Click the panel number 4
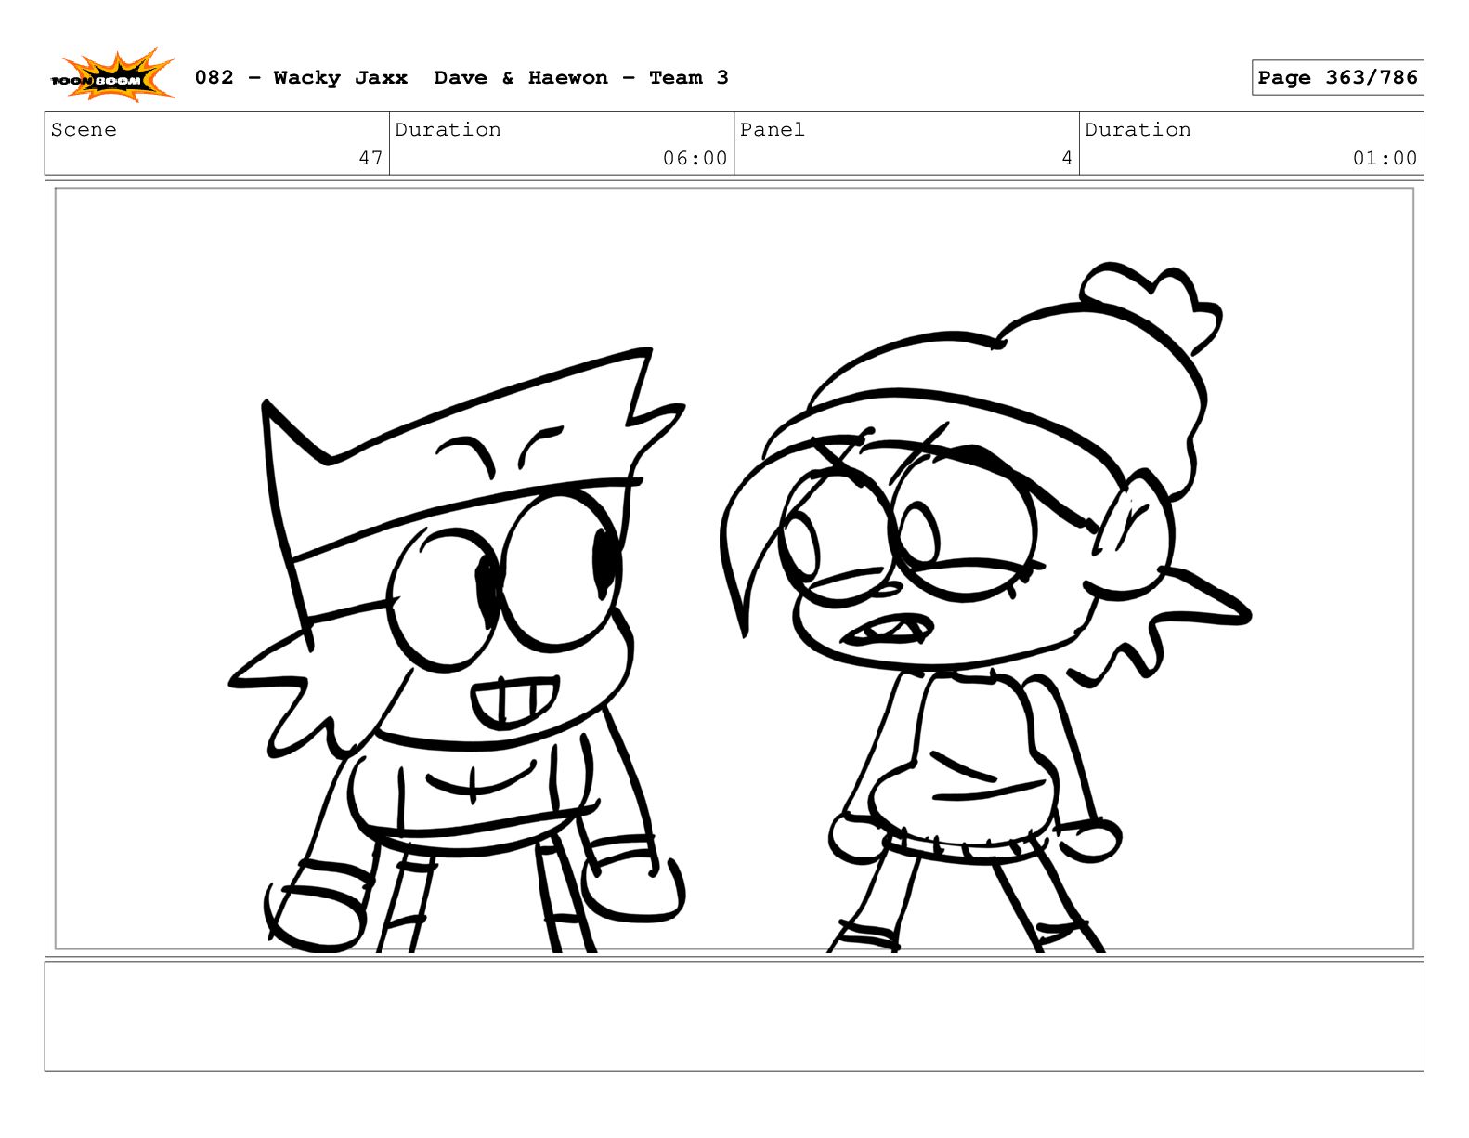The width and height of the screenshot is (1469, 1138). [x=1067, y=158]
